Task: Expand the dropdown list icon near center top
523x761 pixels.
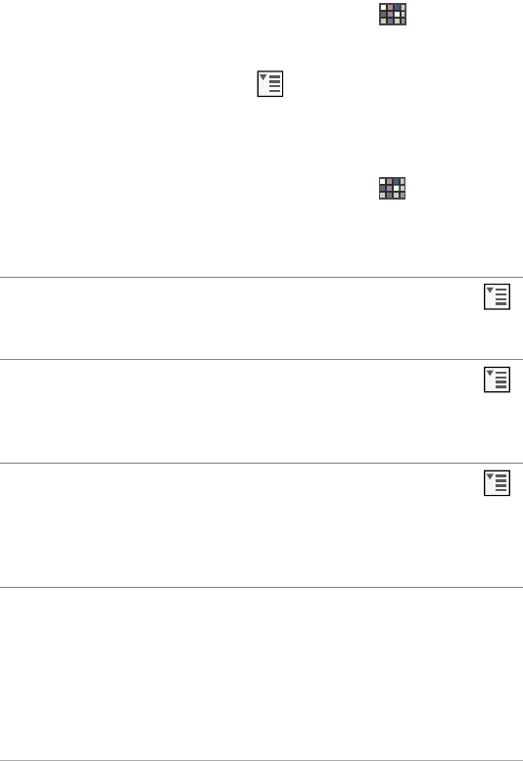Action: coord(270,84)
